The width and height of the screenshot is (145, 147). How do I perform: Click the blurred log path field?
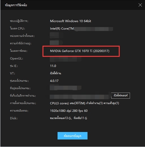coord(80,96)
